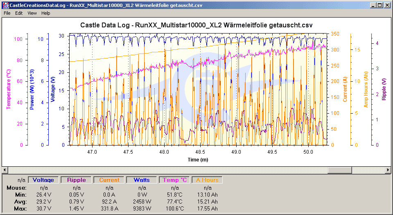Image resolution: width=393 pixels, height=215 pixels.
Task: Click the Power (W) (10^3) axis label
Action: tap(32, 90)
